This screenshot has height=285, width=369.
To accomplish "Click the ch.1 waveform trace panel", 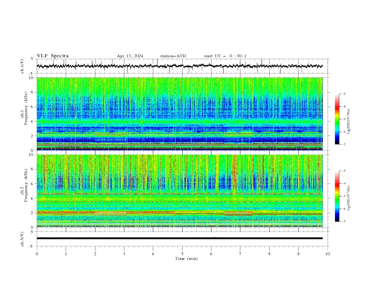I will [183, 66].
